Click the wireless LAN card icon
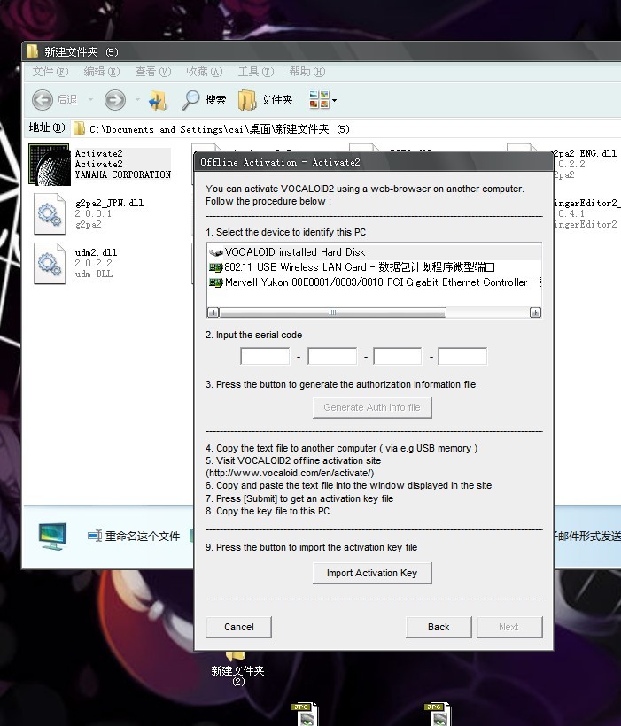The image size is (621, 726). [216, 267]
